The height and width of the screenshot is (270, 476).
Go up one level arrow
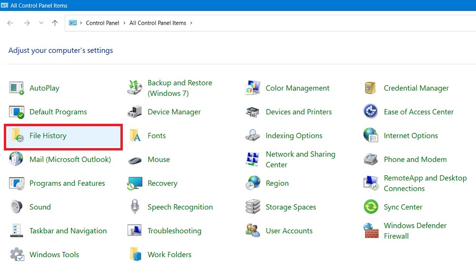(x=55, y=23)
